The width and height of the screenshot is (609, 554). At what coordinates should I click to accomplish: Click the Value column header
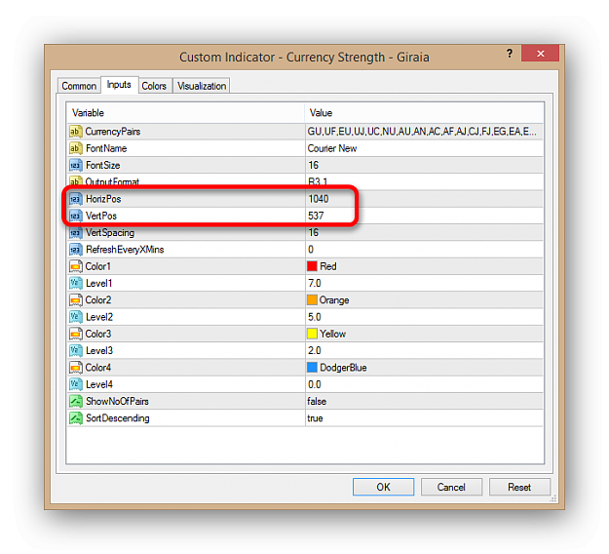(424, 113)
